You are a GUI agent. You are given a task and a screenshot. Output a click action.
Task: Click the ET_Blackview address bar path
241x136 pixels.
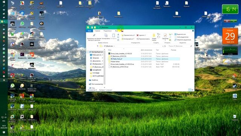point(108,46)
